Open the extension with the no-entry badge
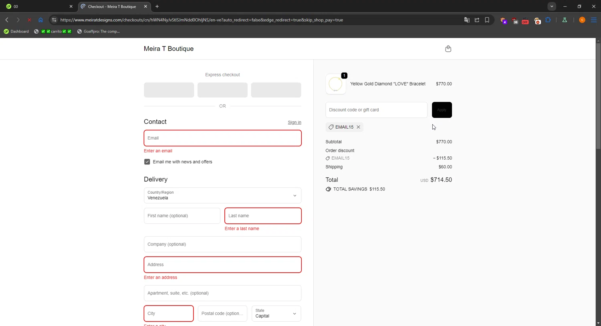Viewport: 601px width, 326px height. [x=537, y=20]
